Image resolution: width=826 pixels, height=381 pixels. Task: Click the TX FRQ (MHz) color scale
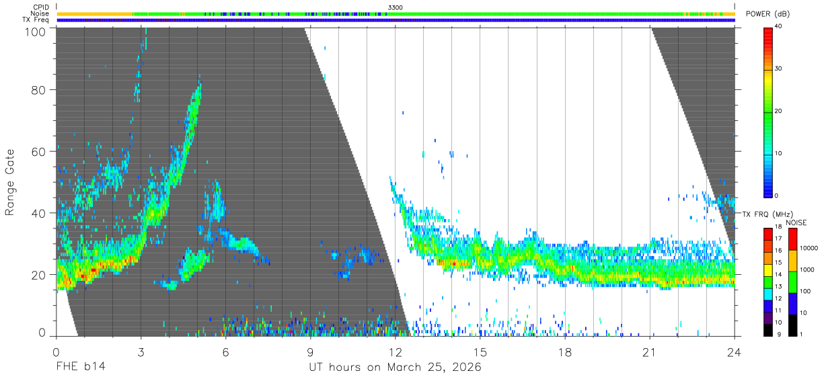[767, 282]
